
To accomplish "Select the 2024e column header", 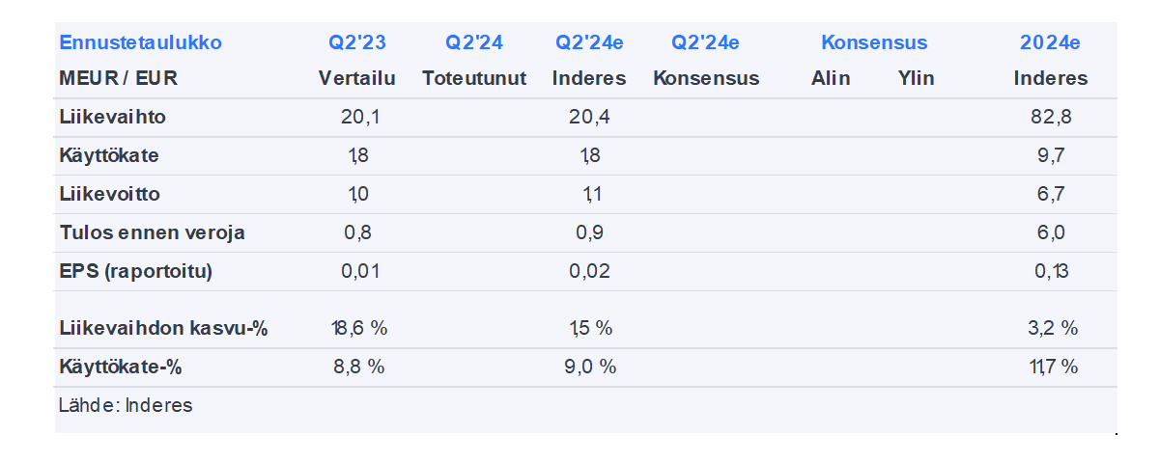I will tap(1050, 42).
